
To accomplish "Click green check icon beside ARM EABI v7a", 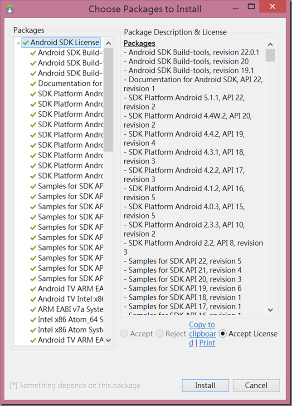I will click(33, 310).
